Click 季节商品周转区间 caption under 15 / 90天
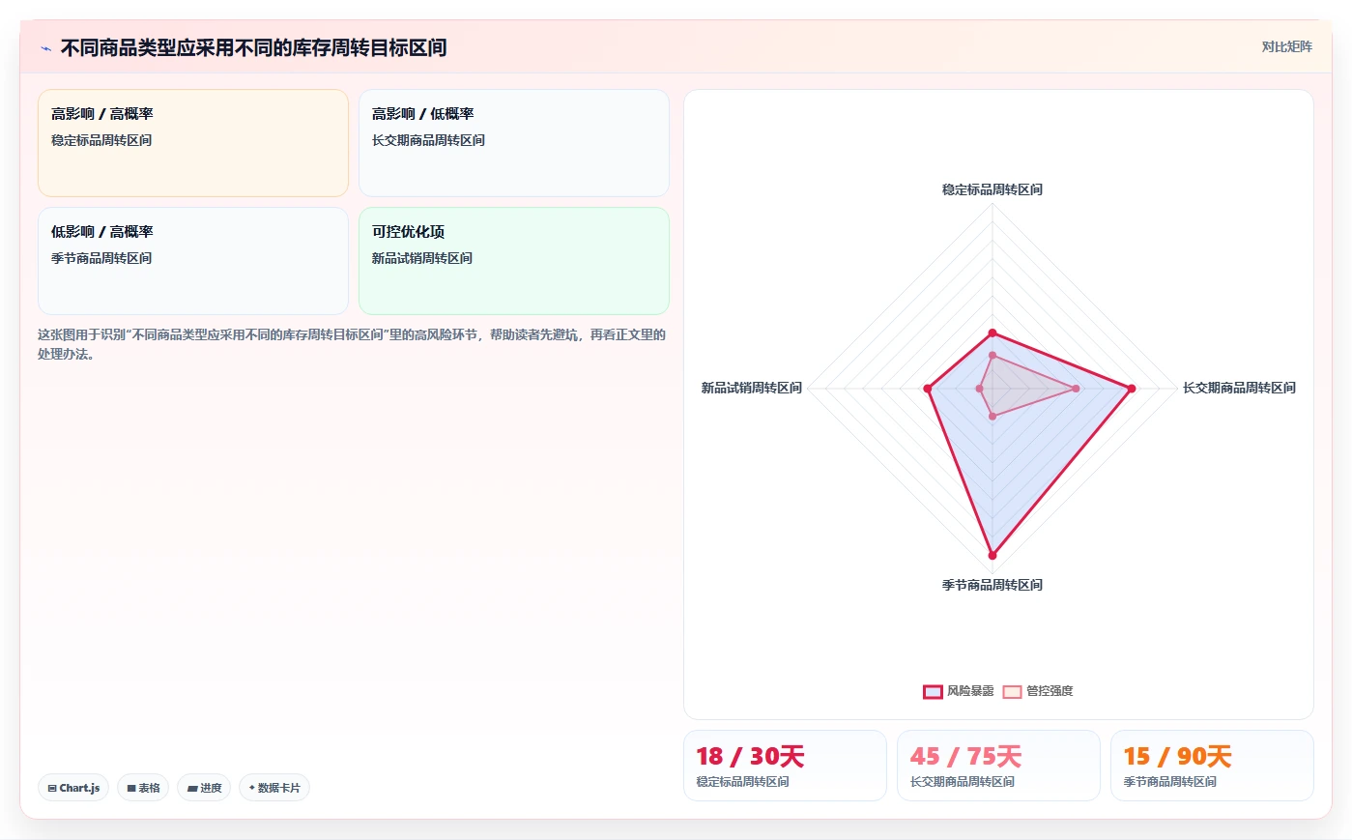This screenshot has width=1352, height=840. (1169, 782)
